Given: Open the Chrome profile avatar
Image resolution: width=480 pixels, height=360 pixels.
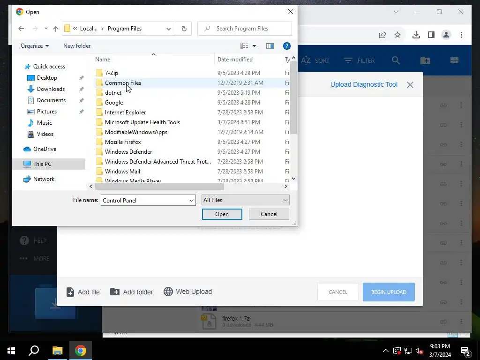Looking at the screenshot, I should pos(446,35).
